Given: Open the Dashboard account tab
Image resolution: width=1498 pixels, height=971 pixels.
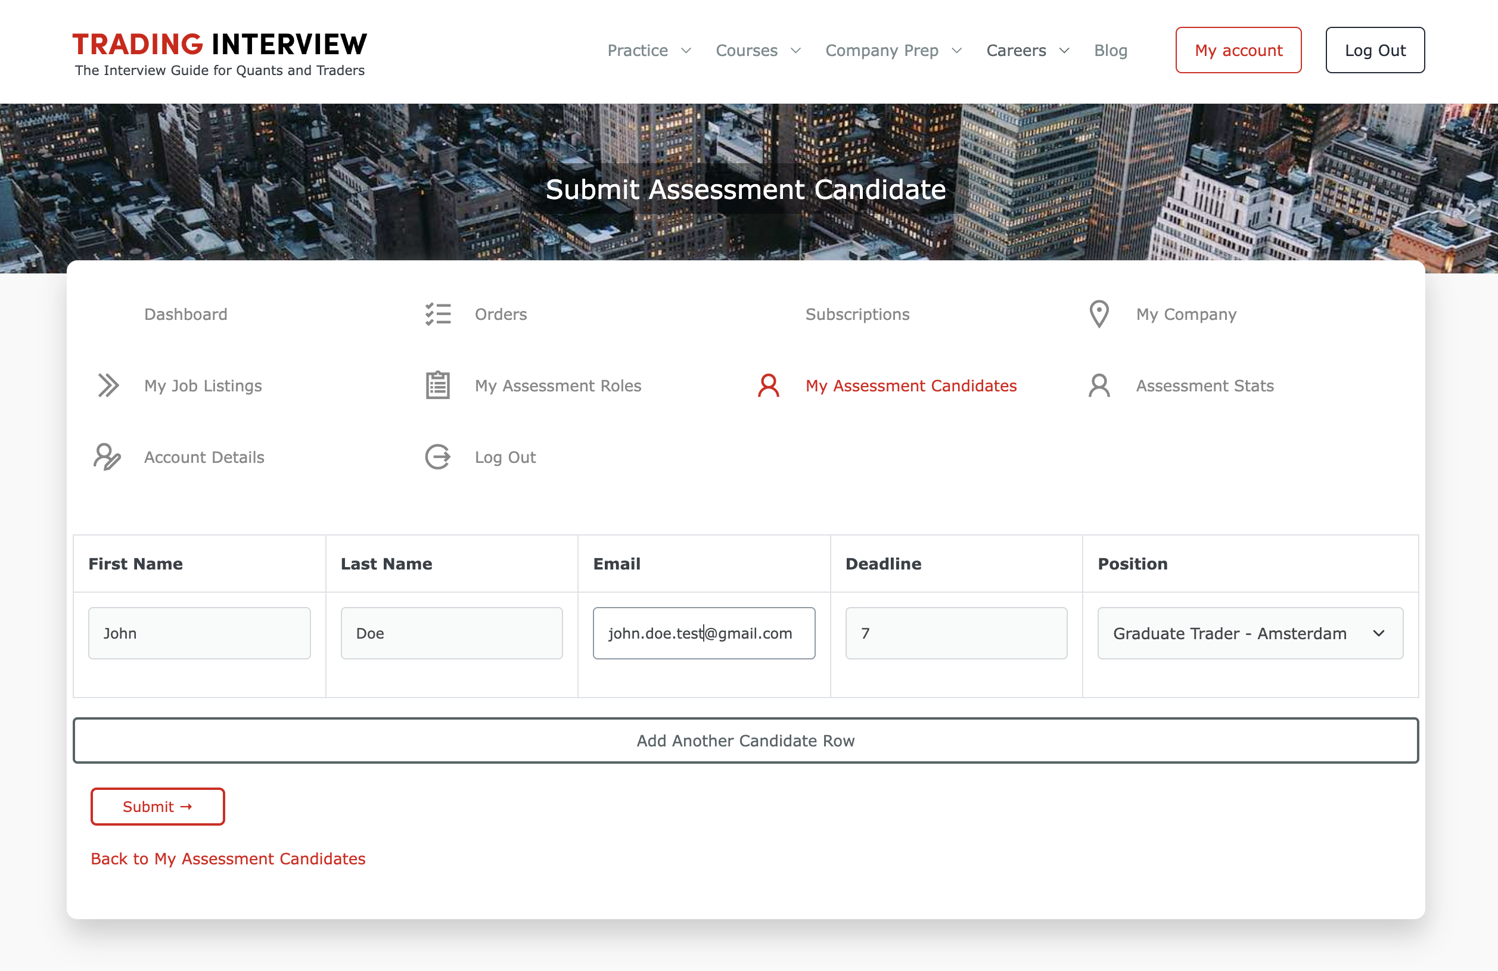Looking at the screenshot, I should click(186, 314).
